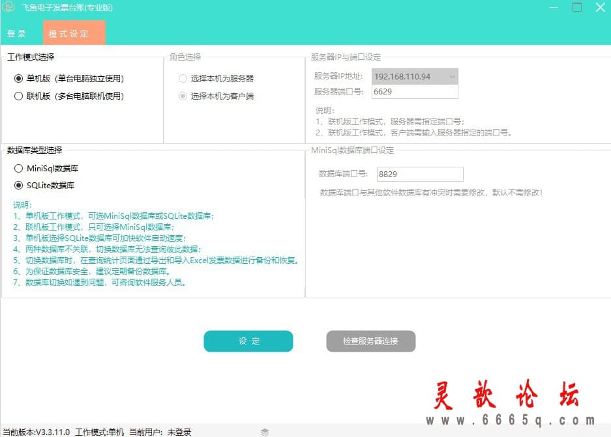Click note 6 about 定期备份数据库
The image size is (611, 437).
[91, 271]
